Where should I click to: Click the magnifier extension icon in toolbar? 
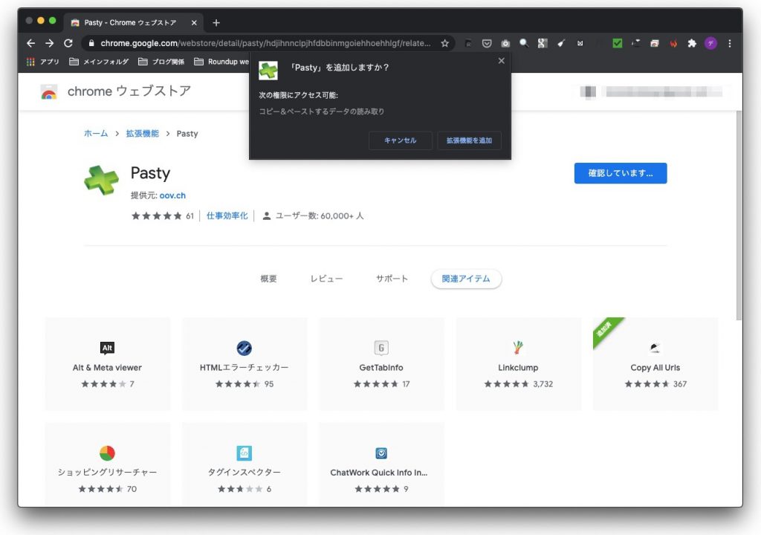524,43
